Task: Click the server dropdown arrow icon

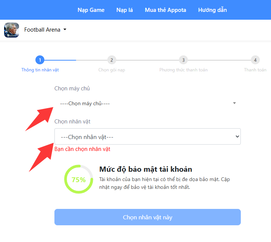Action: (234, 103)
